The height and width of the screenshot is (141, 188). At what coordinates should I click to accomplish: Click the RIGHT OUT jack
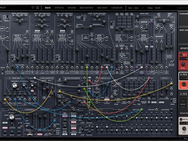point(169,17)
